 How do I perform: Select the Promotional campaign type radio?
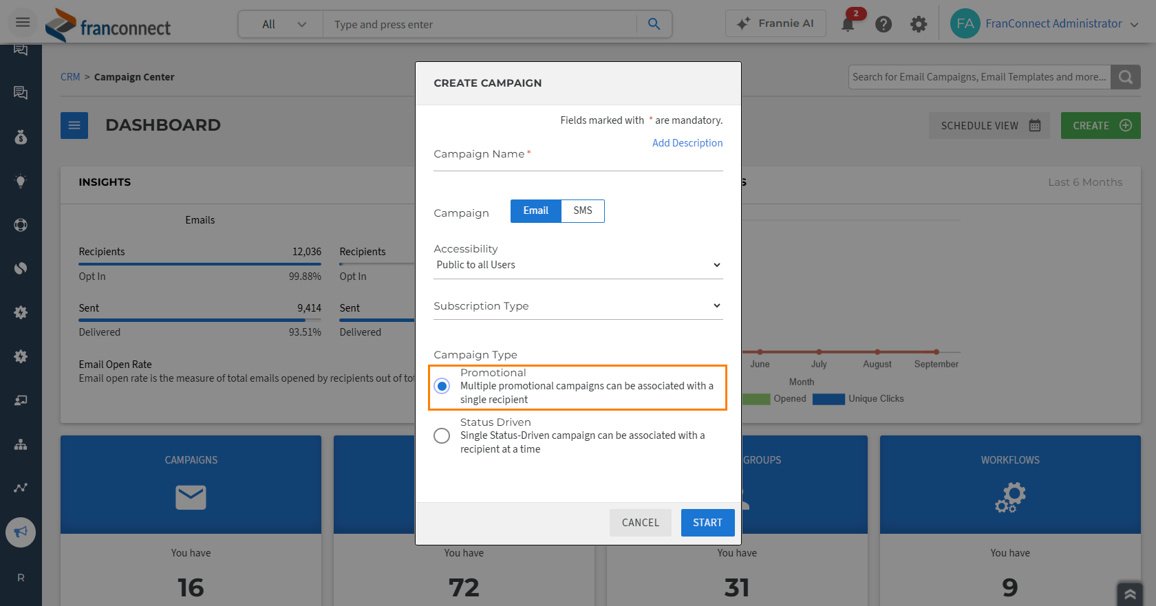click(442, 386)
